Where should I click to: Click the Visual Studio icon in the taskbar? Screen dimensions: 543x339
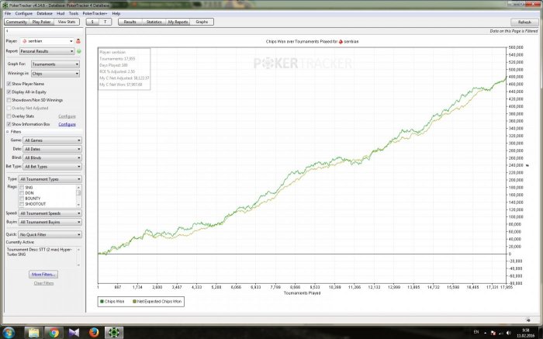(x=73, y=332)
